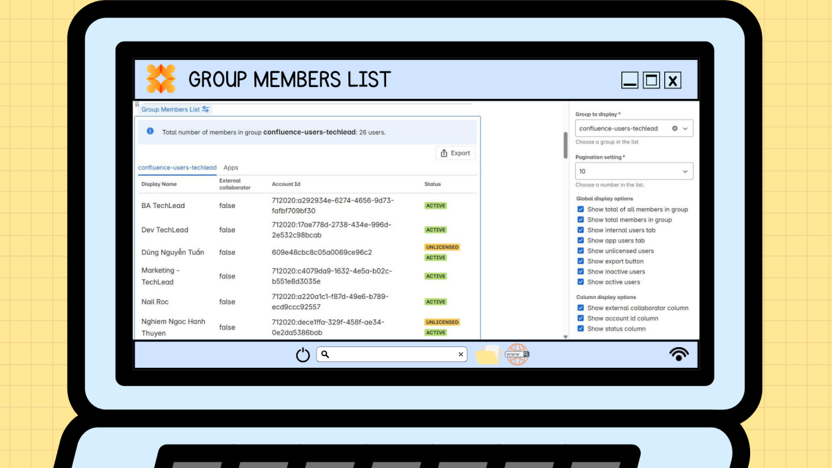Screen dimensions: 832x468
Task: Open the Pagination setting dropdown
Action: point(634,171)
